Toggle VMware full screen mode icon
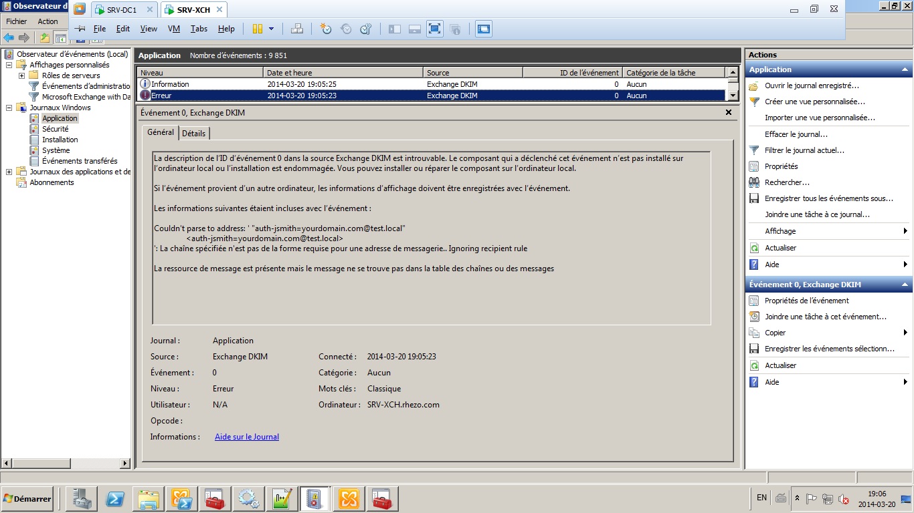The width and height of the screenshot is (914, 513). 435,29
